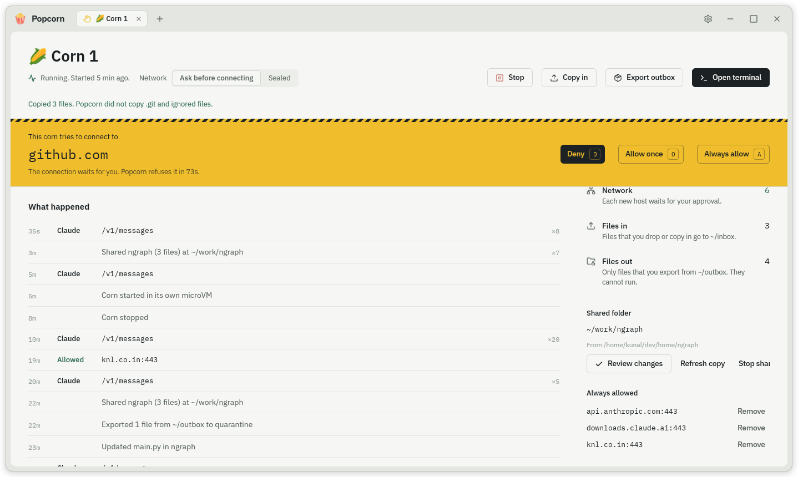The width and height of the screenshot is (798, 477).
Task: Click the Network count 6
Action: click(x=767, y=191)
